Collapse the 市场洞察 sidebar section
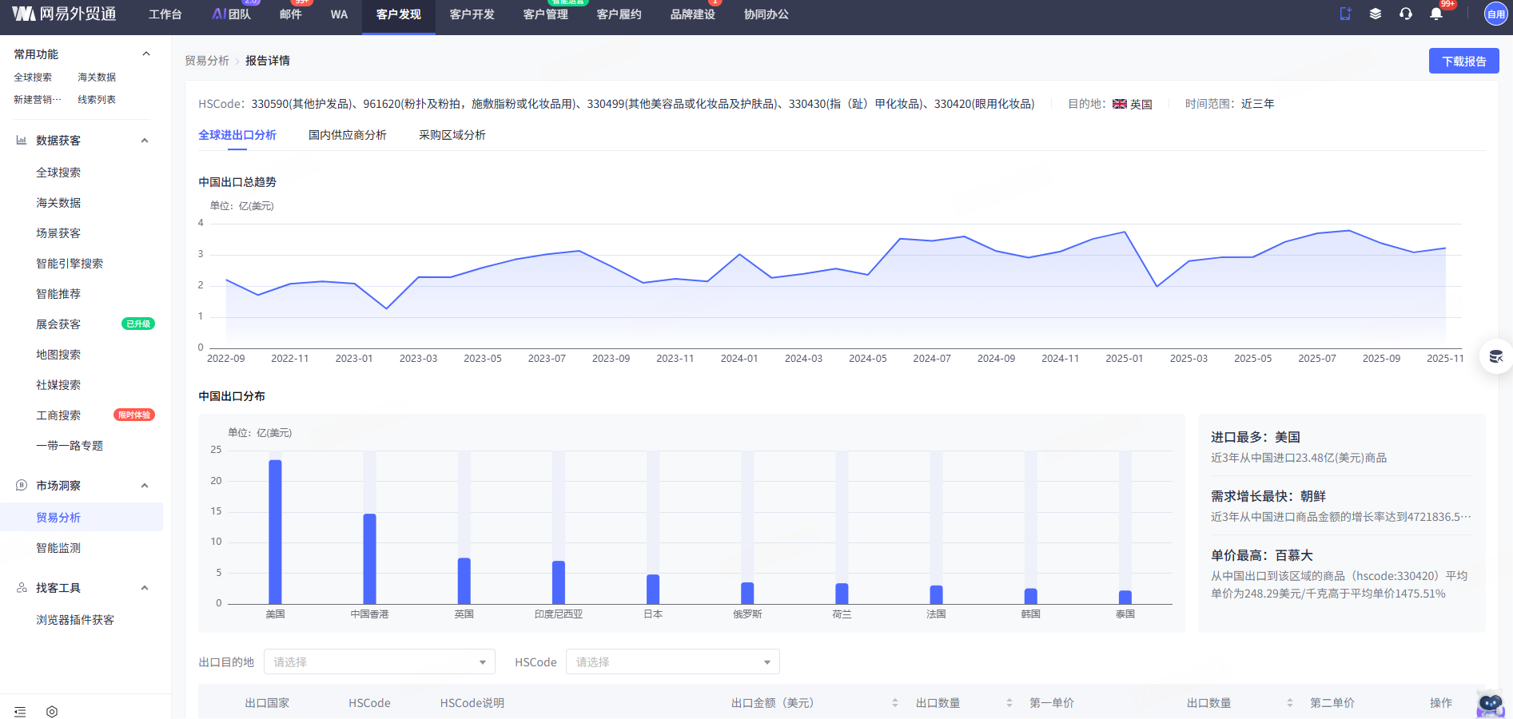 [145, 486]
